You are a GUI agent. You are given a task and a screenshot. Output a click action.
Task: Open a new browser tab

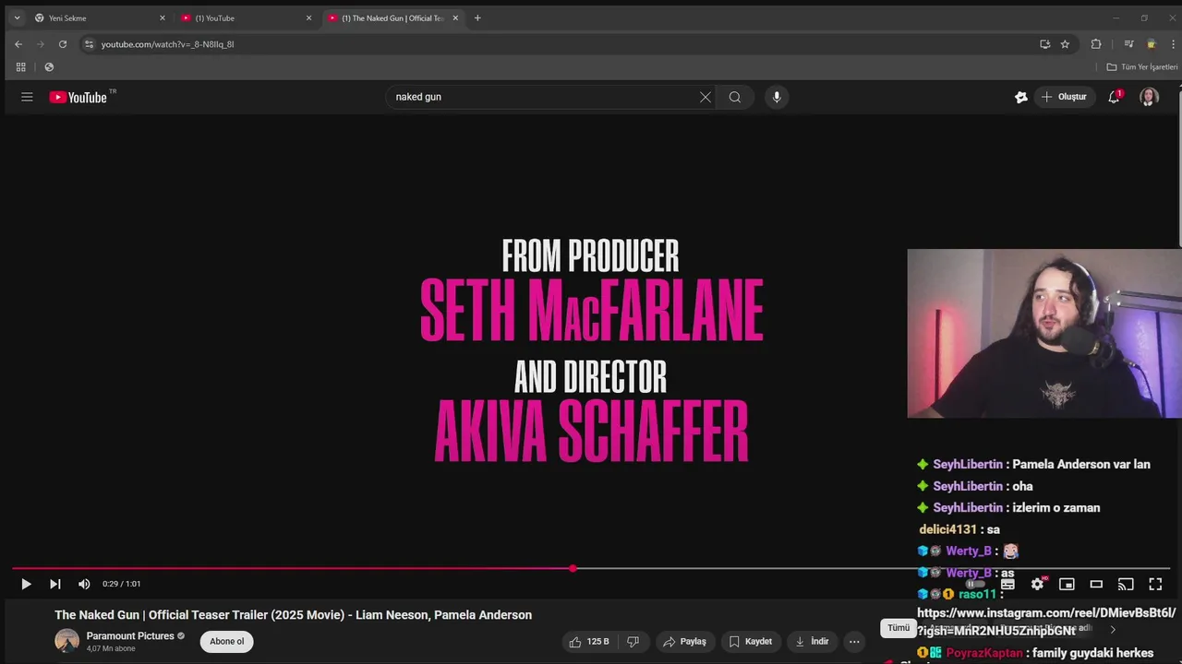tap(477, 18)
